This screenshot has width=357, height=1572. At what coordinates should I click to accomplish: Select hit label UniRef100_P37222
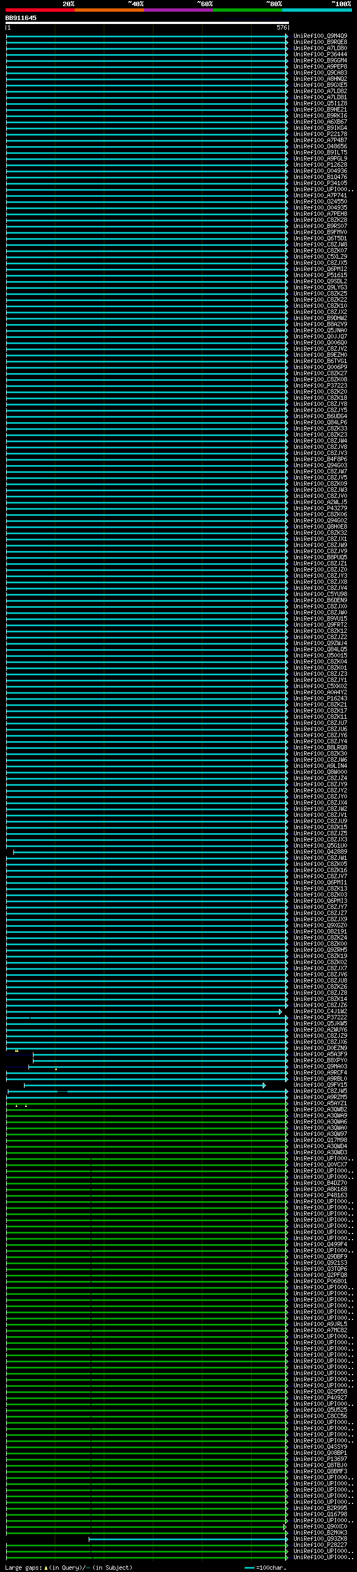[x=320, y=1018]
